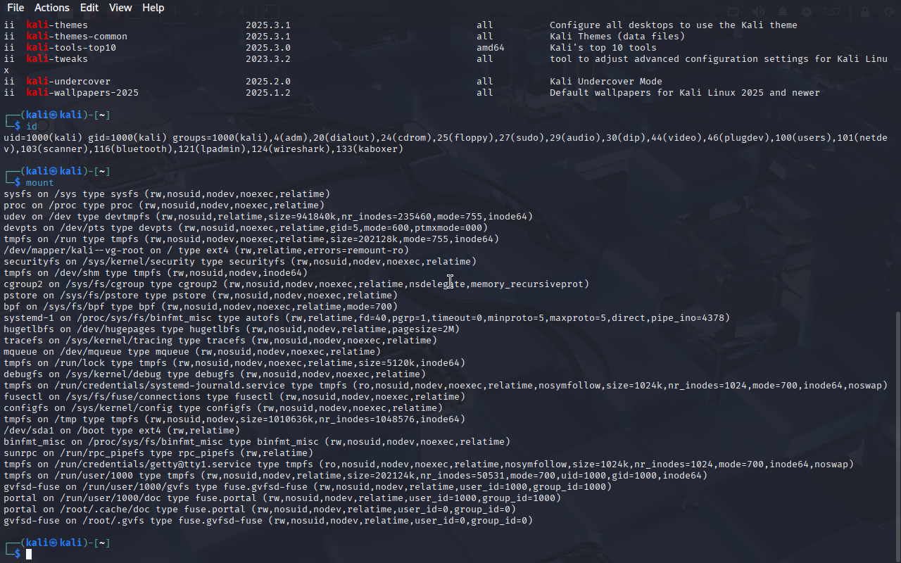Click the 'portal on /root/.cache/doc' line
Viewport: 901px width, 563px height.
(x=260, y=510)
